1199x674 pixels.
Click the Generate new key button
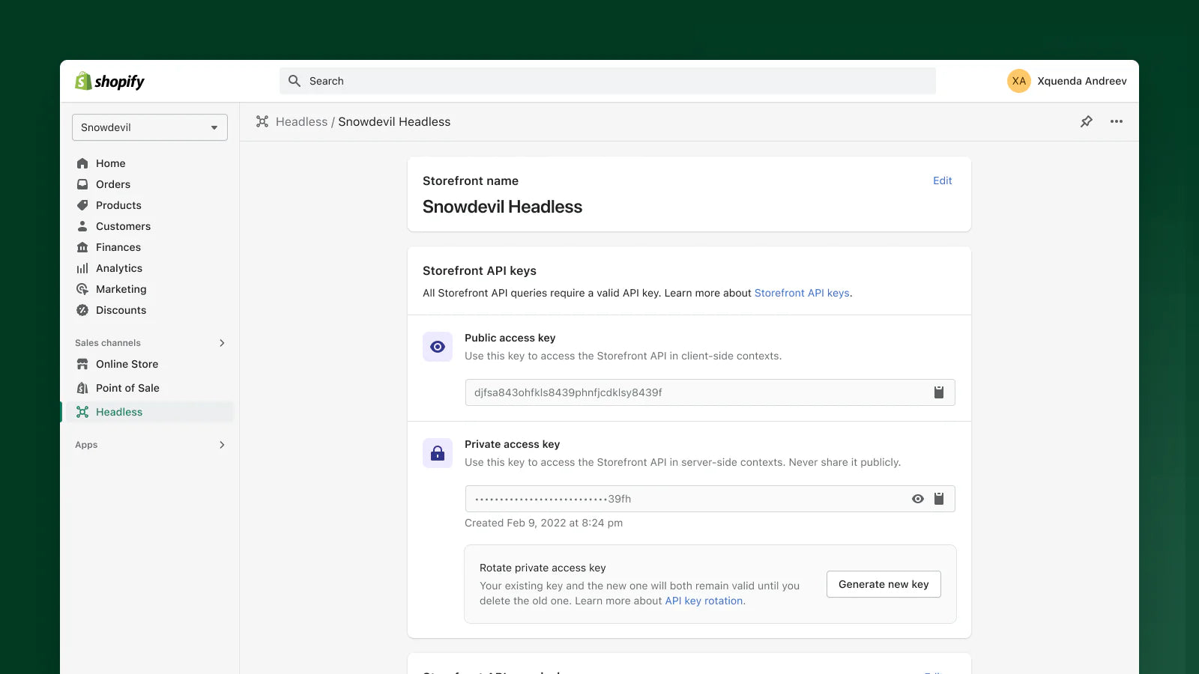pos(884,584)
